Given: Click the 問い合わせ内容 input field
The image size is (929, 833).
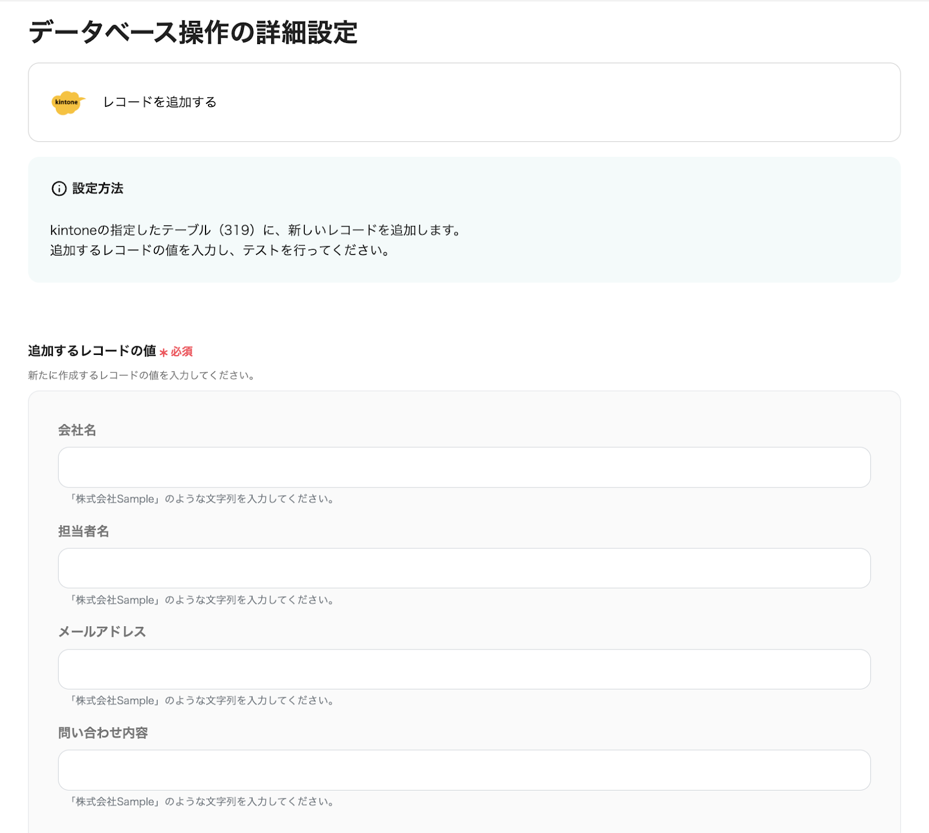Looking at the screenshot, I should click(464, 770).
